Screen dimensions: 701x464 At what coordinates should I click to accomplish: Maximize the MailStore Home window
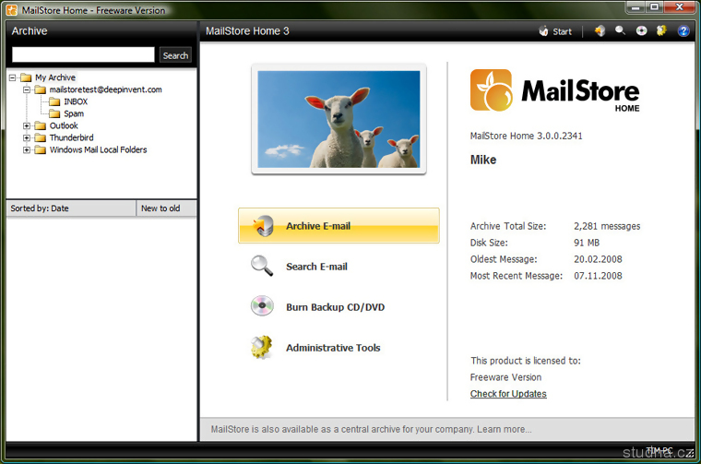[x=654, y=7]
